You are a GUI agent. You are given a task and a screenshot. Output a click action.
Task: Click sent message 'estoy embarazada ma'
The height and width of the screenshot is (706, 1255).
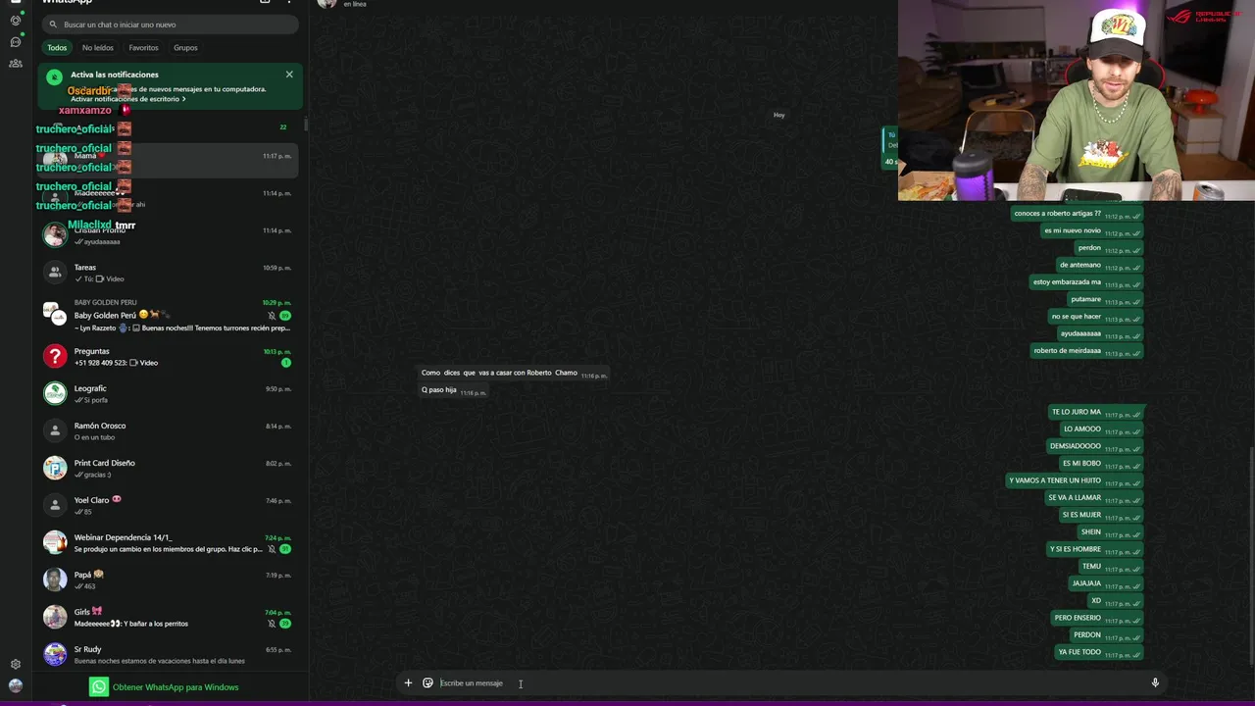click(x=1086, y=282)
